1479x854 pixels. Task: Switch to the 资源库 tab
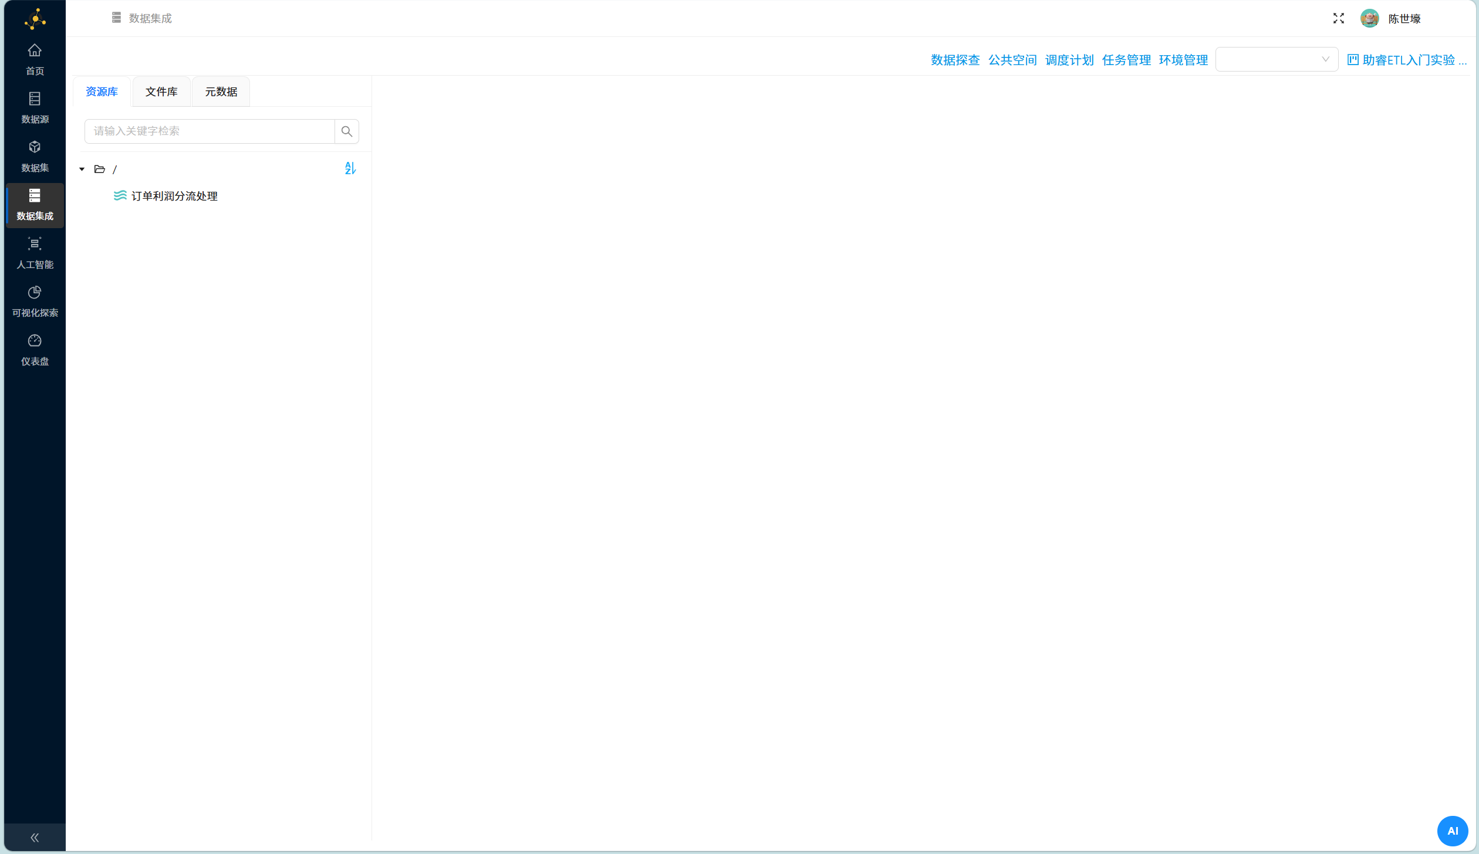click(102, 91)
